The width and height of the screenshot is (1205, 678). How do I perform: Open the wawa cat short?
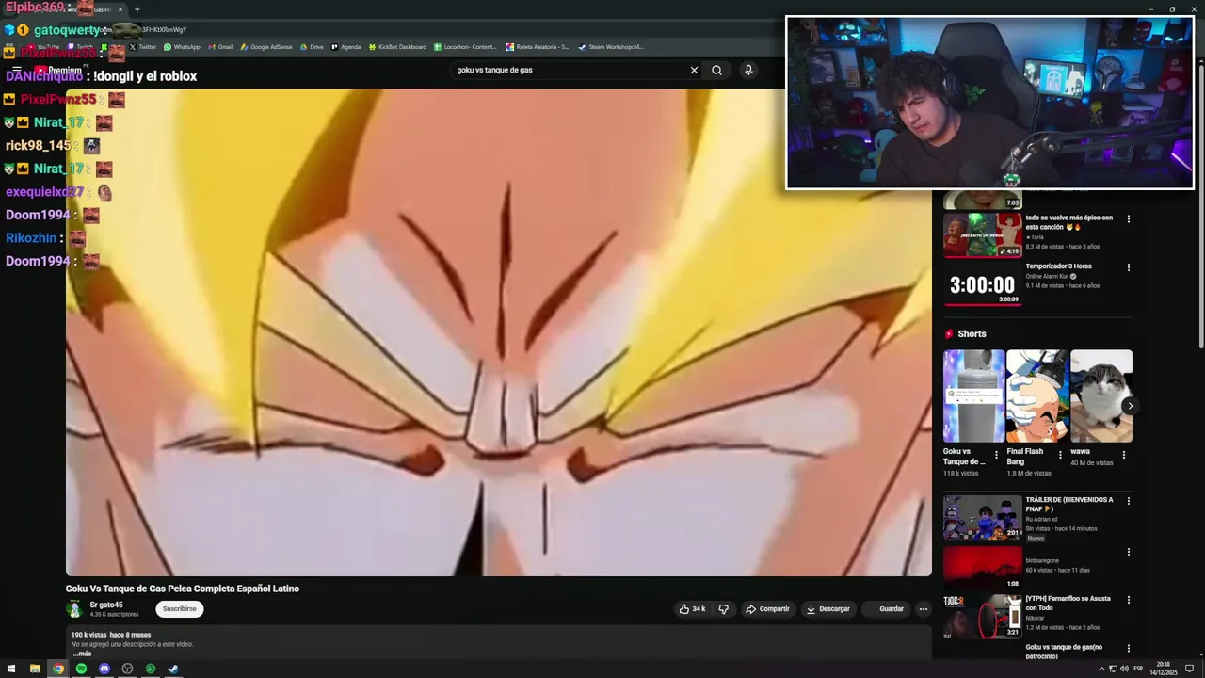click(x=1101, y=396)
